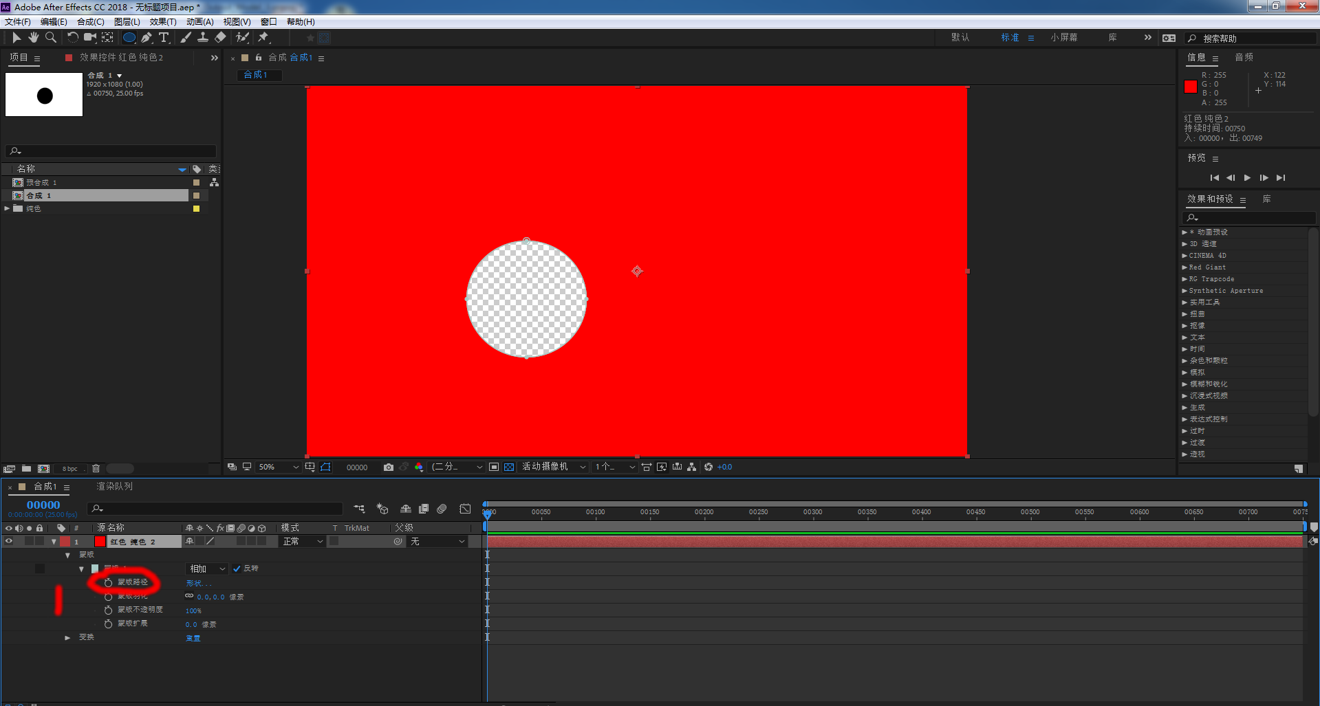Select the Zoom magnifier tool

[x=51, y=38]
